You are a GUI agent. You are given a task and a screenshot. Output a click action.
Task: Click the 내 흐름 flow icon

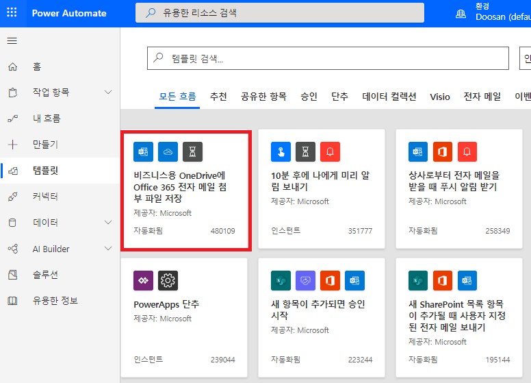coord(12,119)
